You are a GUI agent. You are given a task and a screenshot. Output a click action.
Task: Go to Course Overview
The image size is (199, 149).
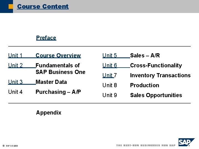click(x=58, y=55)
